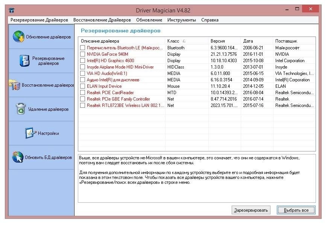This screenshot has height=226, width=328.
Task: Open Удаление драйверов in the sidebar
Action: pyautogui.click(x=41, y=109)
